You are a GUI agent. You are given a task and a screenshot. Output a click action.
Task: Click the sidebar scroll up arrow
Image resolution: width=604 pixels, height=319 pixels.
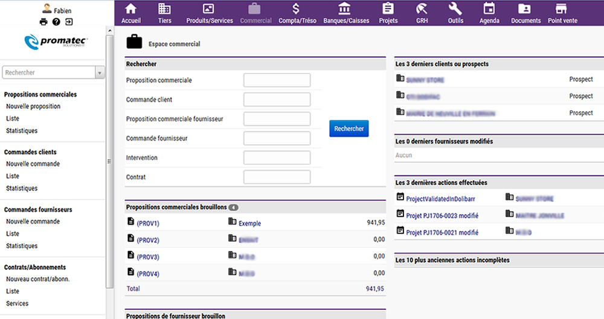coord(110,30)
